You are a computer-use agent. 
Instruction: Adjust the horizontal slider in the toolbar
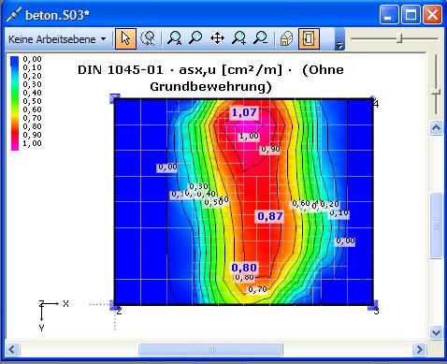click(400, 38)
